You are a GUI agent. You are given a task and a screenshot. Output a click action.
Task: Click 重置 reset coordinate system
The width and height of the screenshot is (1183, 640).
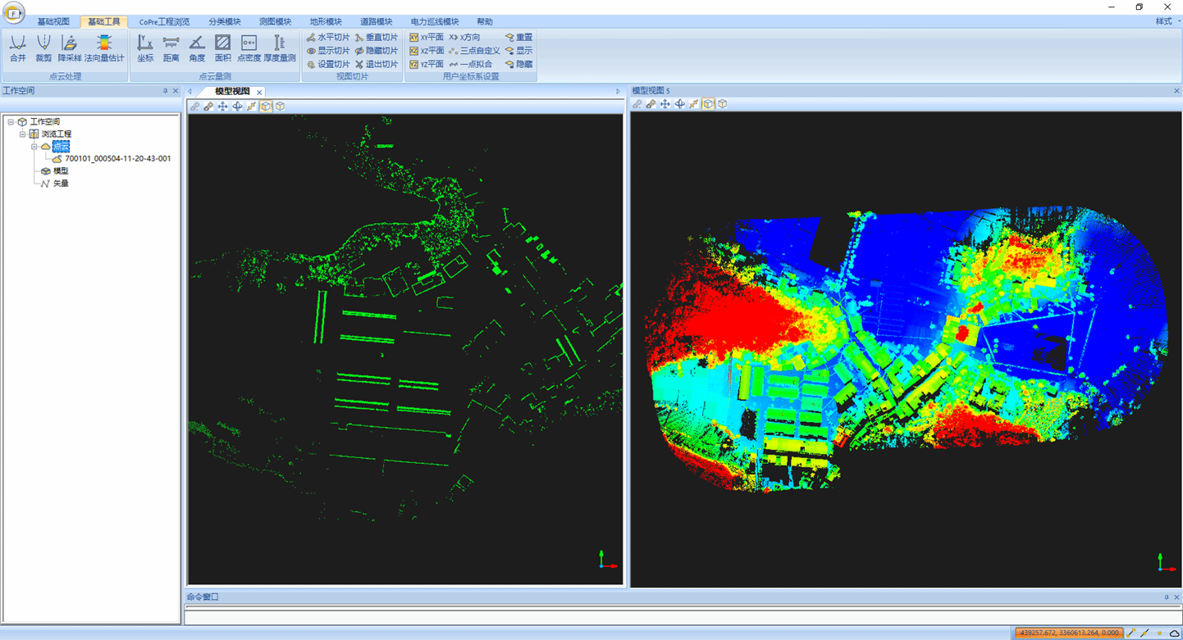click(518, 38)
